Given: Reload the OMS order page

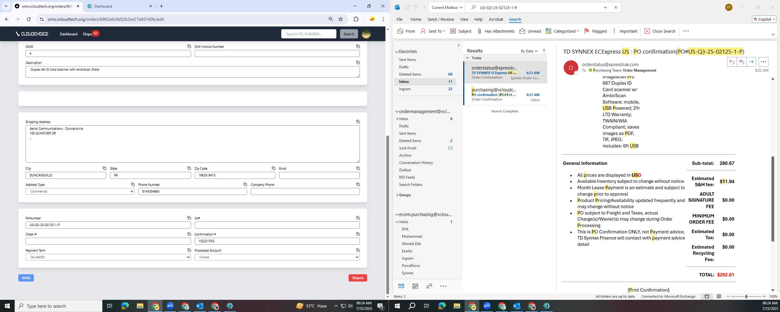Looking at the screenshot, I should click(29, 19).
